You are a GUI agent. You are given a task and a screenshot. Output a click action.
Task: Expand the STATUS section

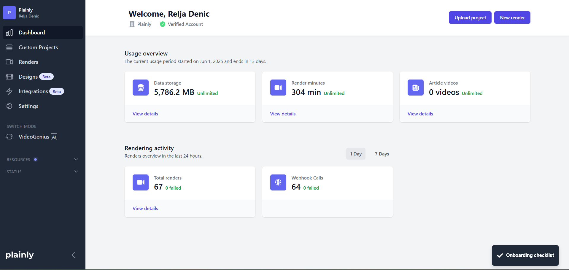click(76, 171)
